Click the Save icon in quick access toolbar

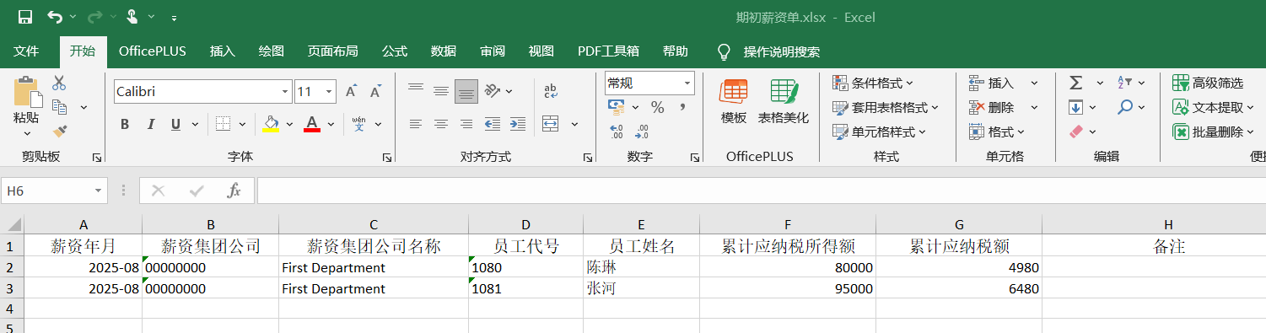coord(24,17)
